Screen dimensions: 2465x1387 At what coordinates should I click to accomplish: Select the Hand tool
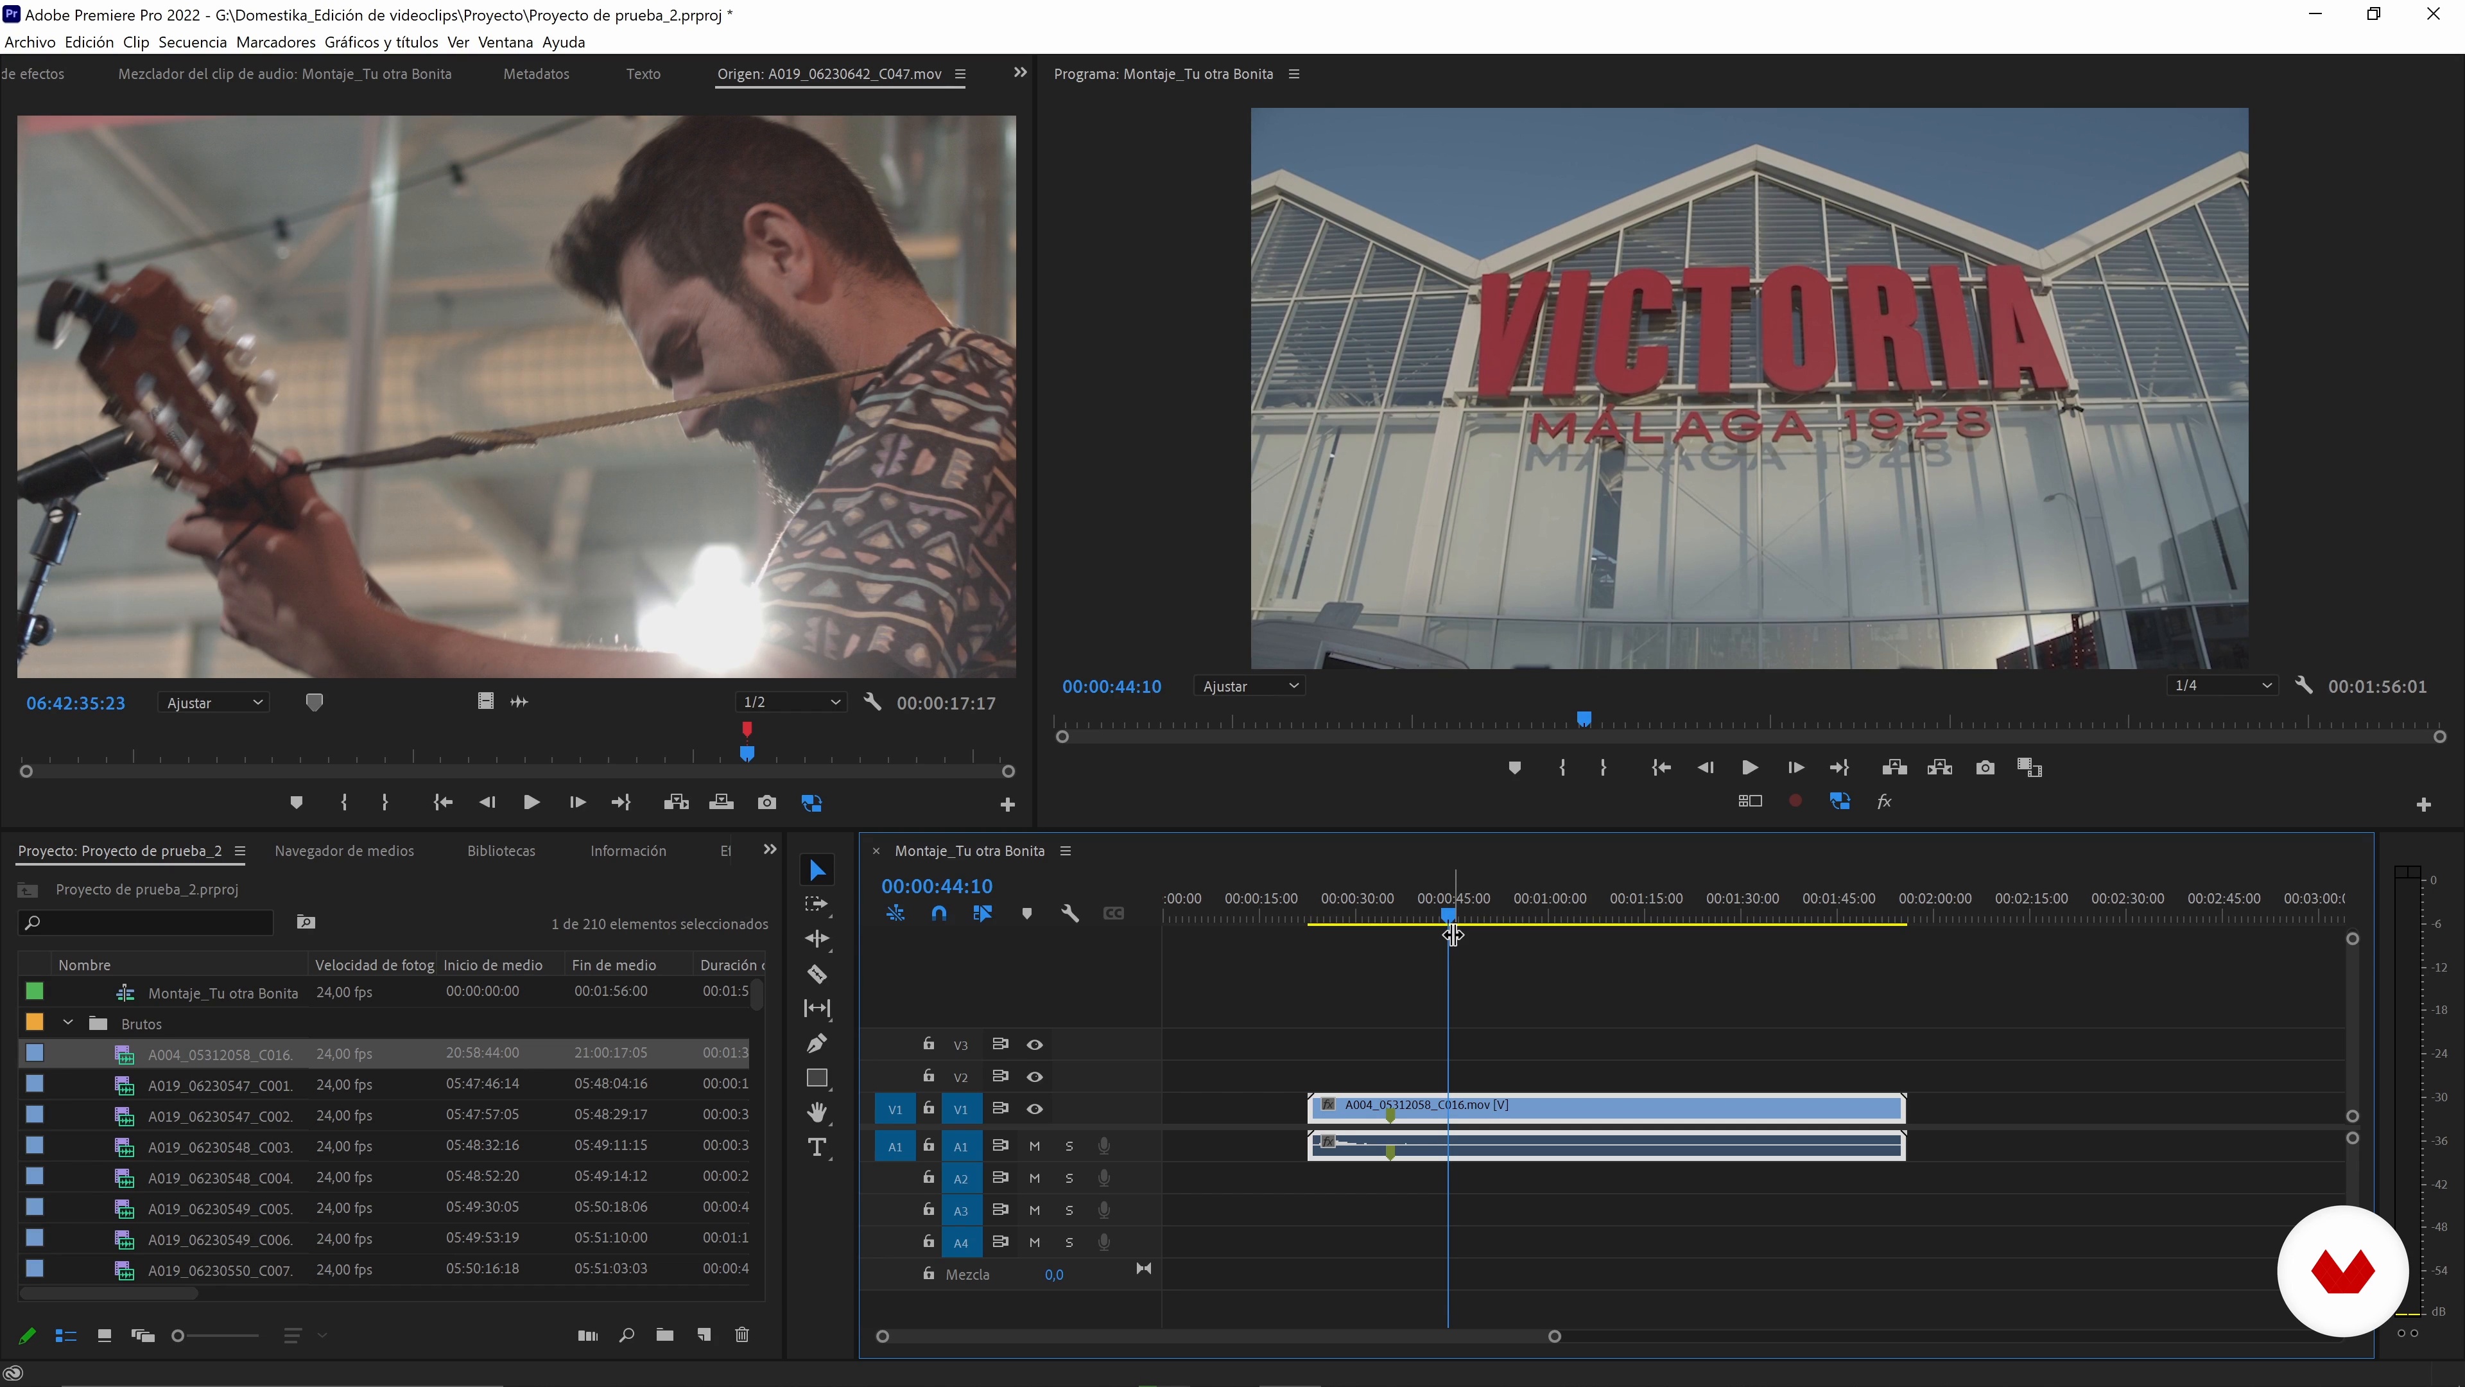point(817,1112)
